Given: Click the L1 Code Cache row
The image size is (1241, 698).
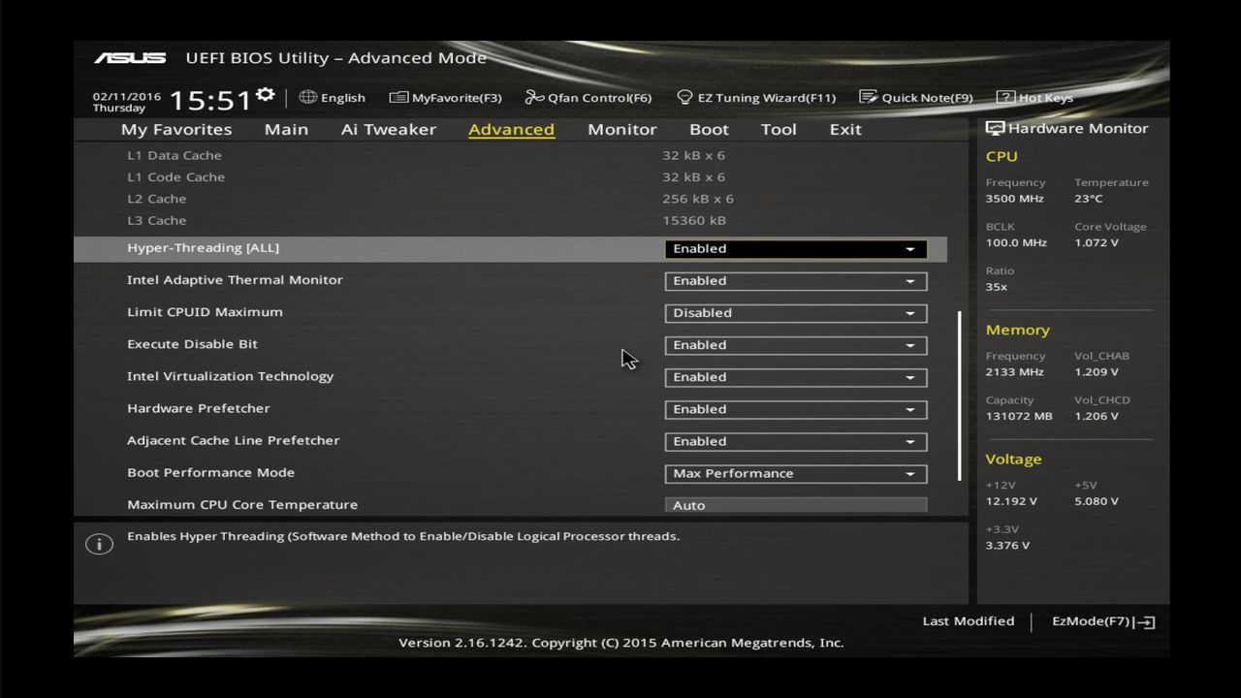Looking at the screenshot, I should click(510, 177).
